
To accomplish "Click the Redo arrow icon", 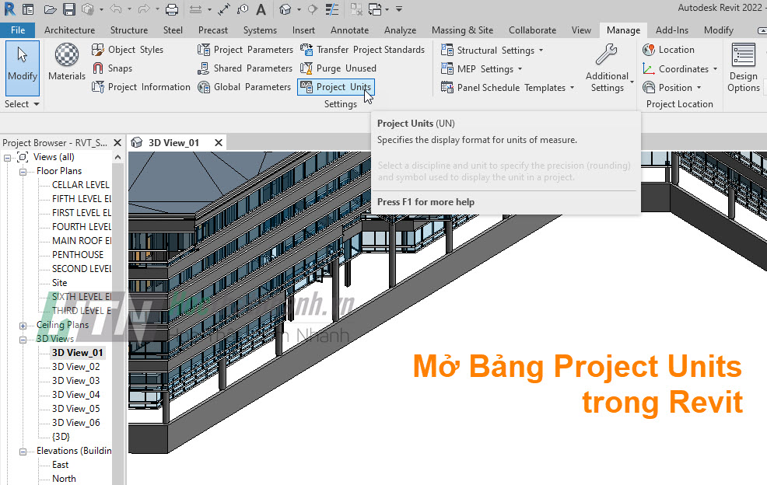I will click(x=144, y=9).
